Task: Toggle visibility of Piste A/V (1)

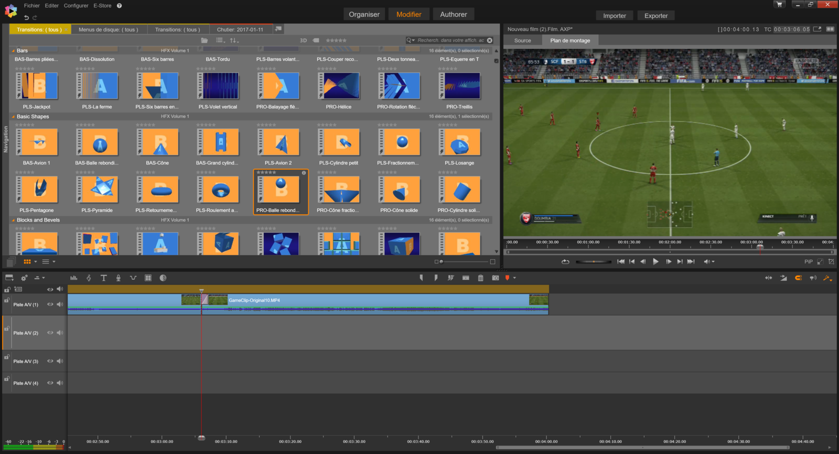Action: 50,304
